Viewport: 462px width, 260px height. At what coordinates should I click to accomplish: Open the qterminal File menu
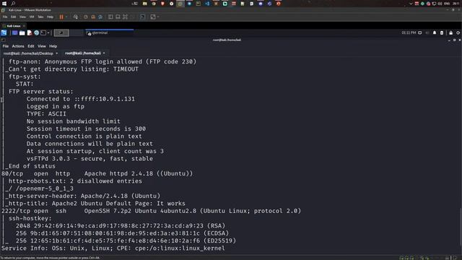pyautogui.click(x=6, y=46)
